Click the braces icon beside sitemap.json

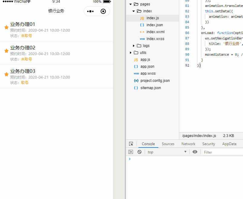136,88
